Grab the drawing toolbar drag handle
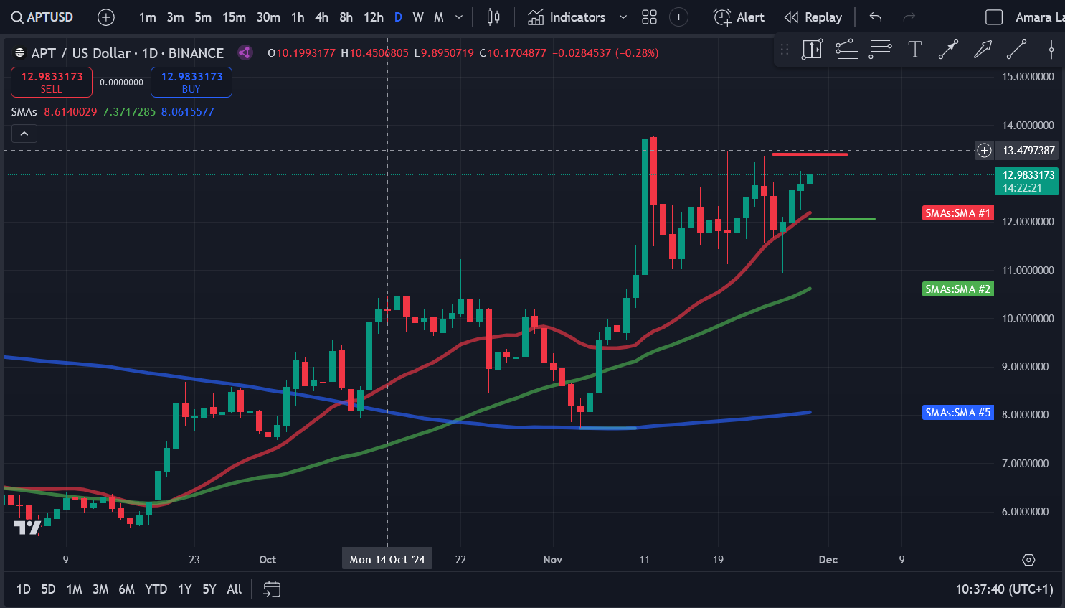Image resolution: width=1065 pixels, height=608 pixels. pos(785,50)
